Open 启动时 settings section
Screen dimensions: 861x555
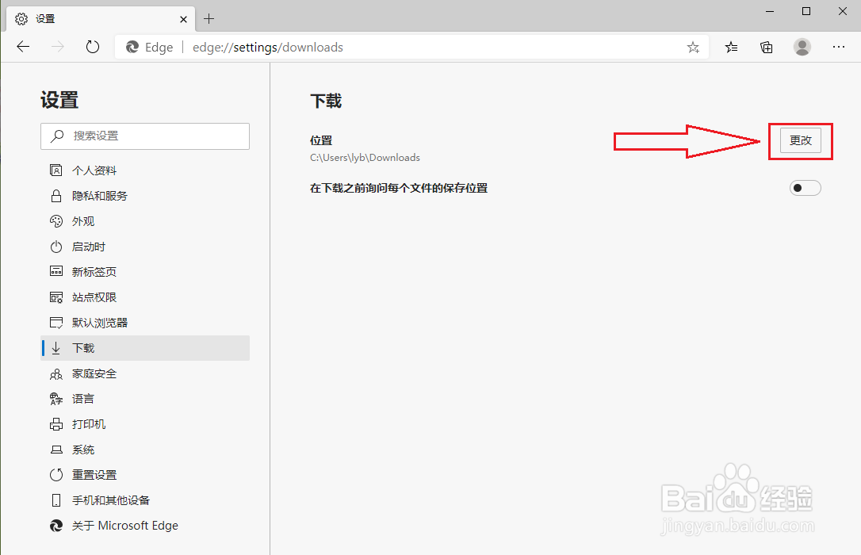(145, 247)
